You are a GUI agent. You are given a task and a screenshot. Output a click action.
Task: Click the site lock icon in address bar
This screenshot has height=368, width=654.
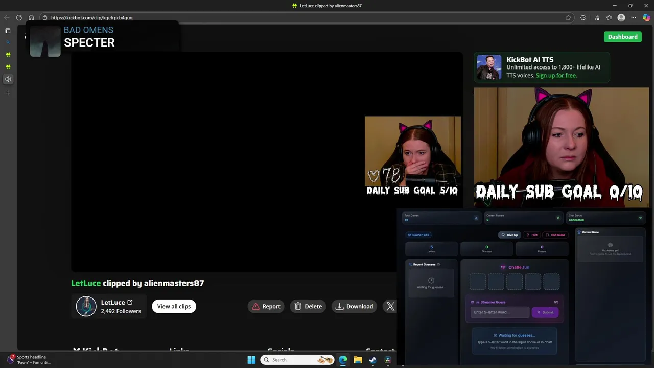[x=44, y=18]
